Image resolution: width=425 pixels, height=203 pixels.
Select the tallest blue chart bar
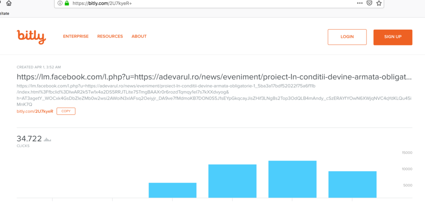point(293,179)
